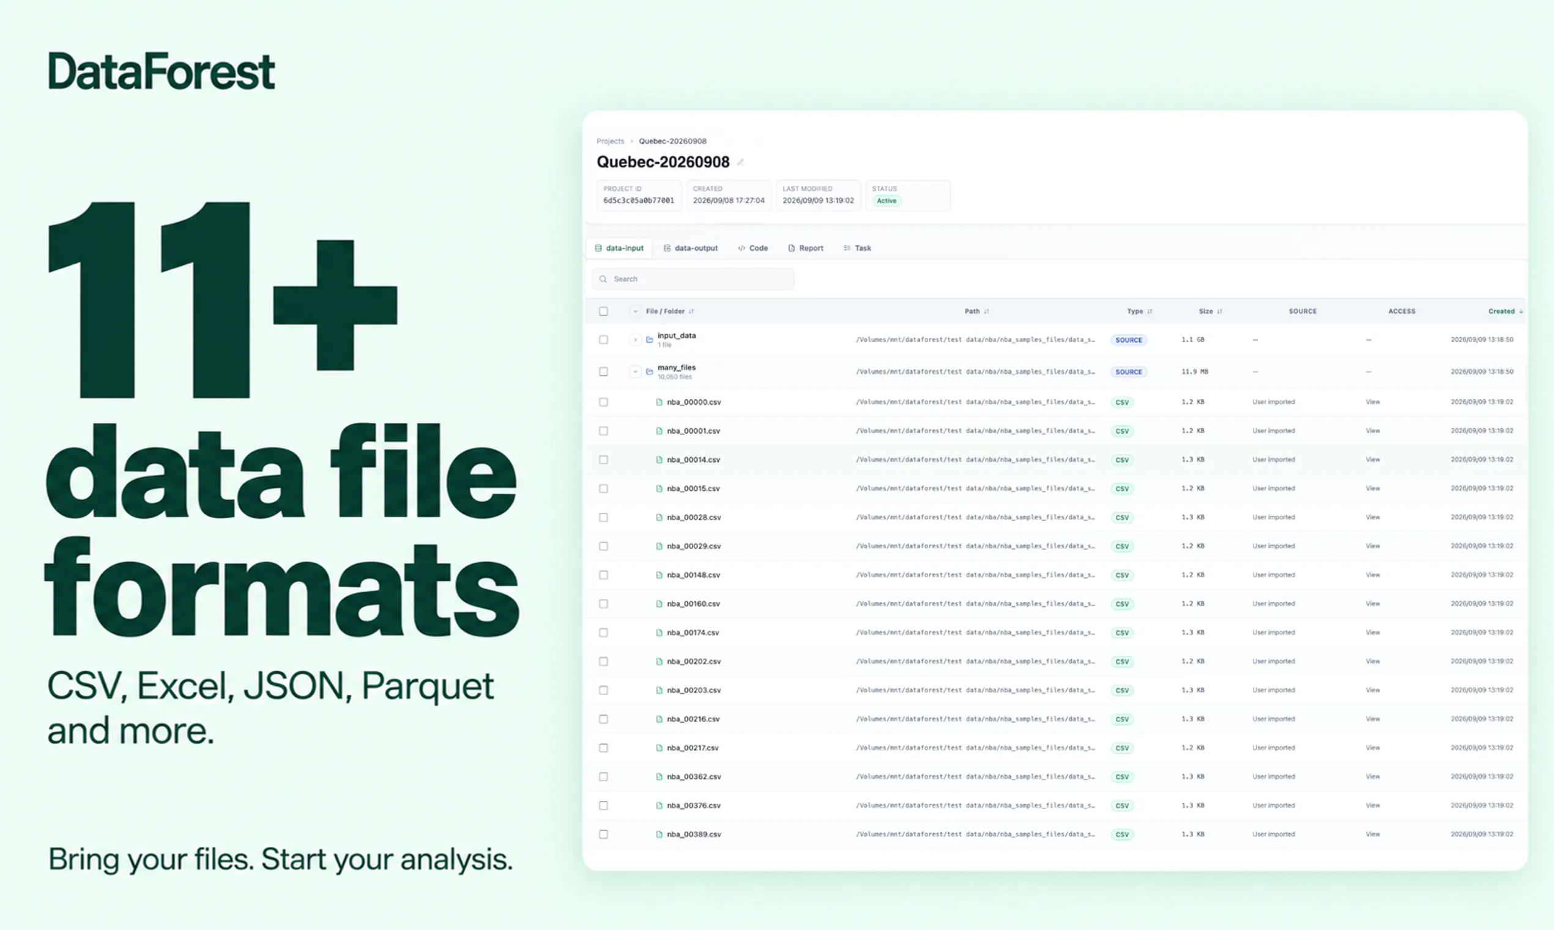
Task: Click the edit pencil icon beside Quebec-20260908 title
Action: click(740, 162)
